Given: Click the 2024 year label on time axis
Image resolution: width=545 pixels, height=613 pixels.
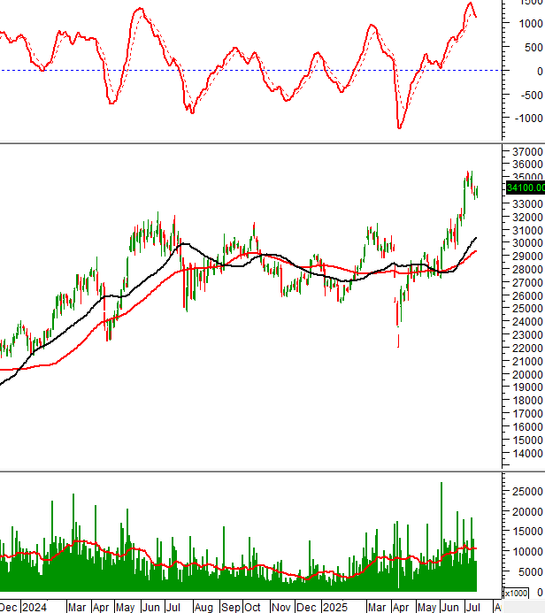Looking at the screenshot, I should tap(34, 607).
